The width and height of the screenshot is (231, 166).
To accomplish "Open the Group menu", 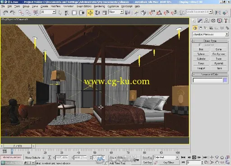I will 26,6.
